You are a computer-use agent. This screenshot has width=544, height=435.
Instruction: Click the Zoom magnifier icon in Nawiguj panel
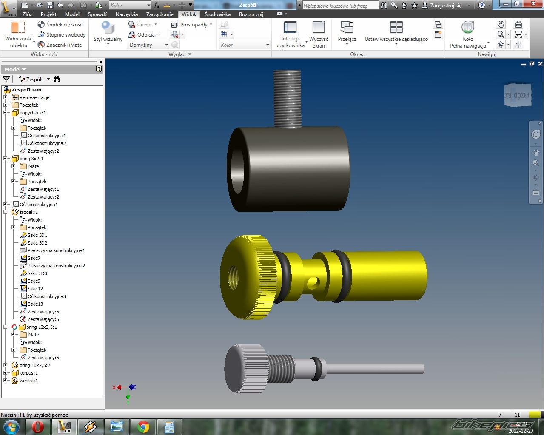tap(501, 34)
